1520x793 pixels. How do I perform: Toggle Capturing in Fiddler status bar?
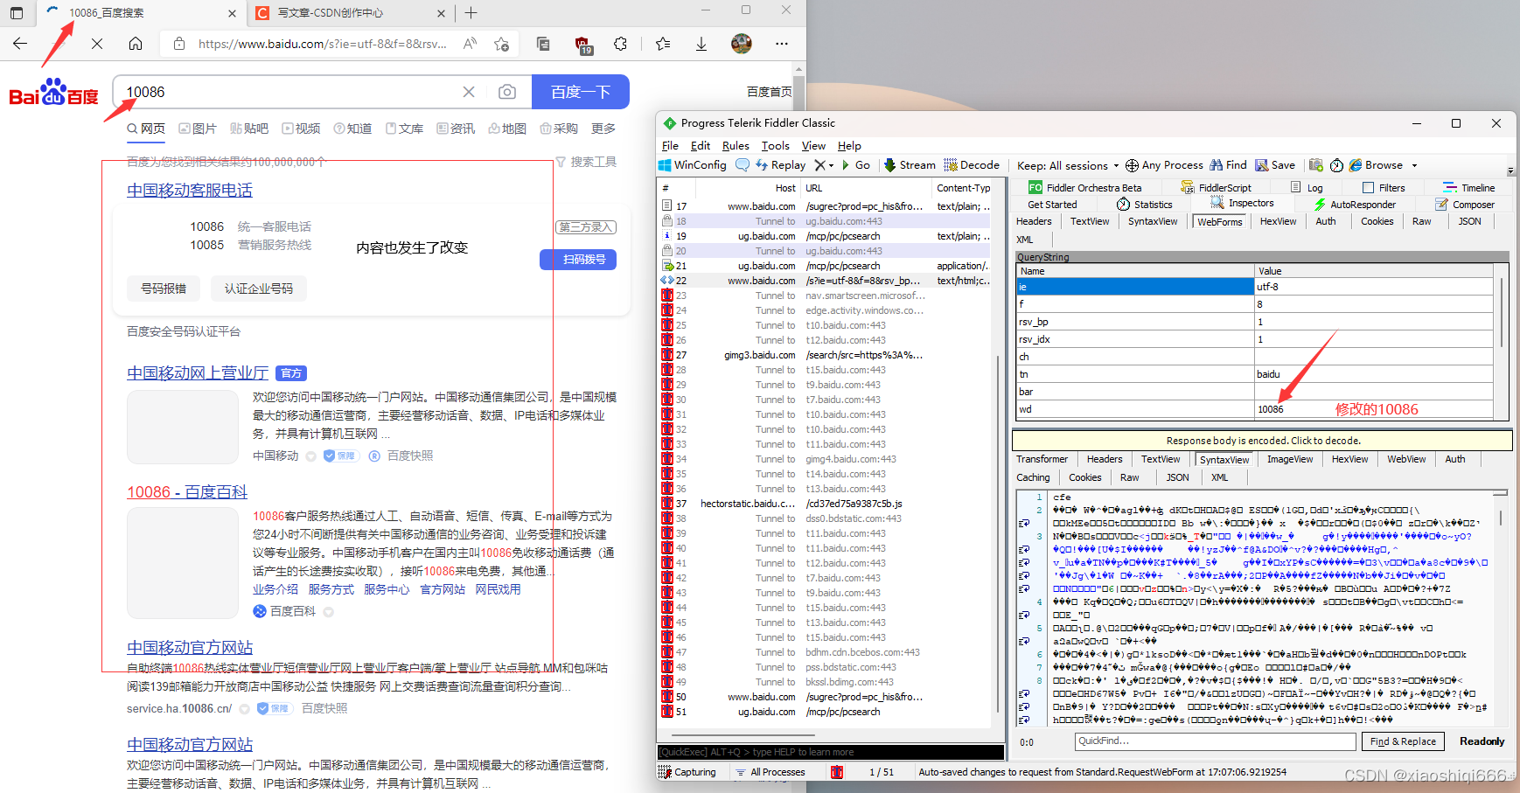click(x=687, y=772)
